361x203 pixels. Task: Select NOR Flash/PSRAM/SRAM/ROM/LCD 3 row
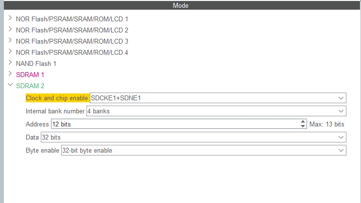coord(72,41)
